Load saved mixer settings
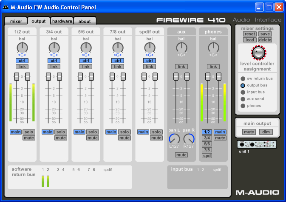Viewport: 286px width, 202px height. [250, 40]
